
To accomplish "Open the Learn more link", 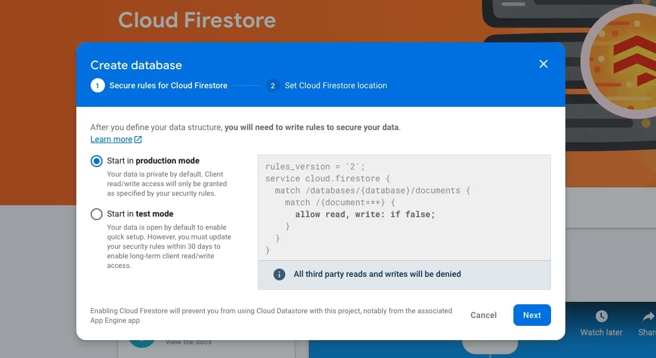I will [x=112, y=140].
